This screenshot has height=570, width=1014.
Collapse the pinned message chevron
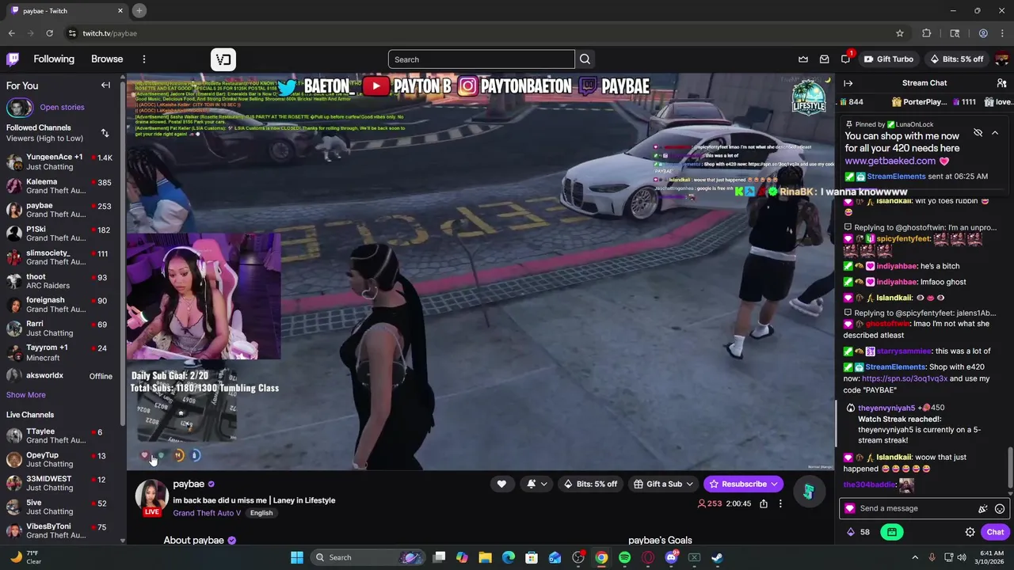(995, 133)
